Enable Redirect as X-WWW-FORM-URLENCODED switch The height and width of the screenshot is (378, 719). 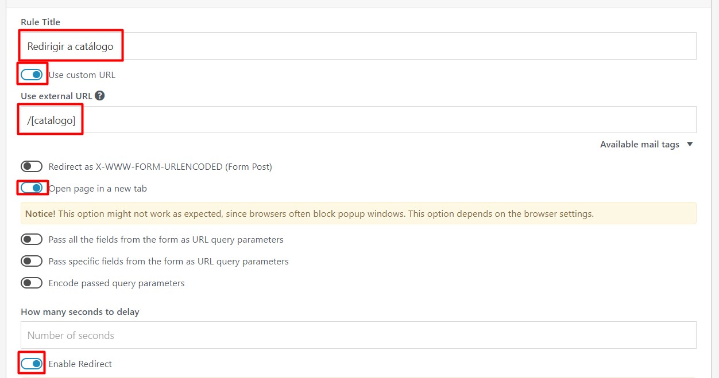pos(32,166)
